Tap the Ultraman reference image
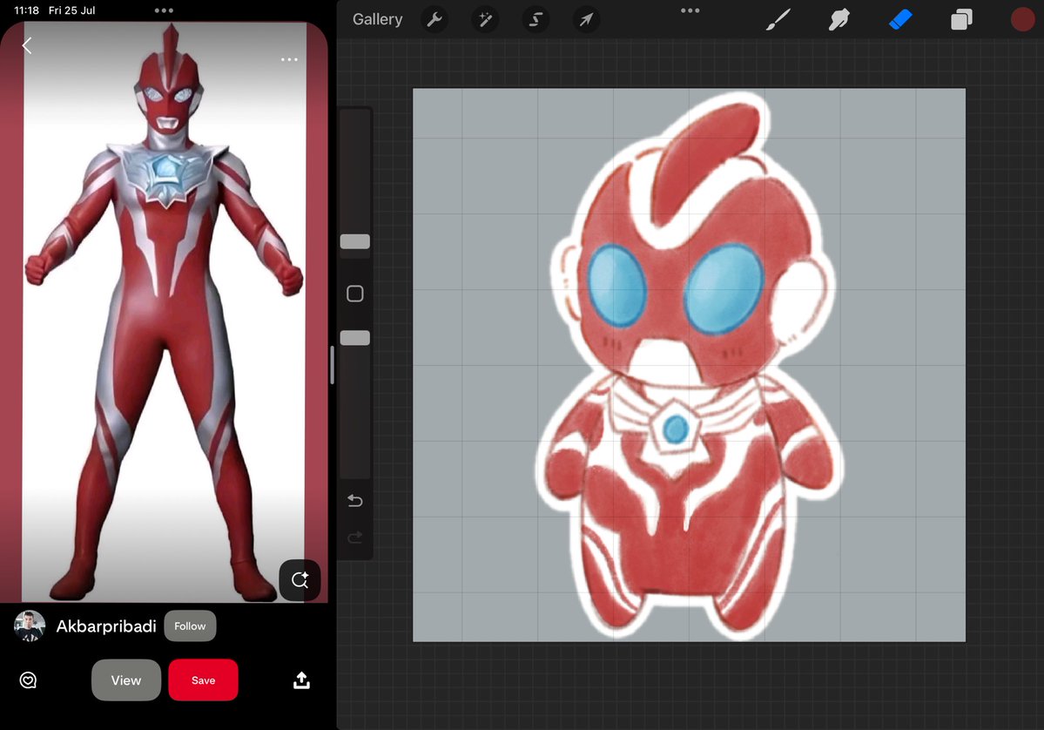The width and height of the screenshot is (1044, 730). tap(164, 312)
